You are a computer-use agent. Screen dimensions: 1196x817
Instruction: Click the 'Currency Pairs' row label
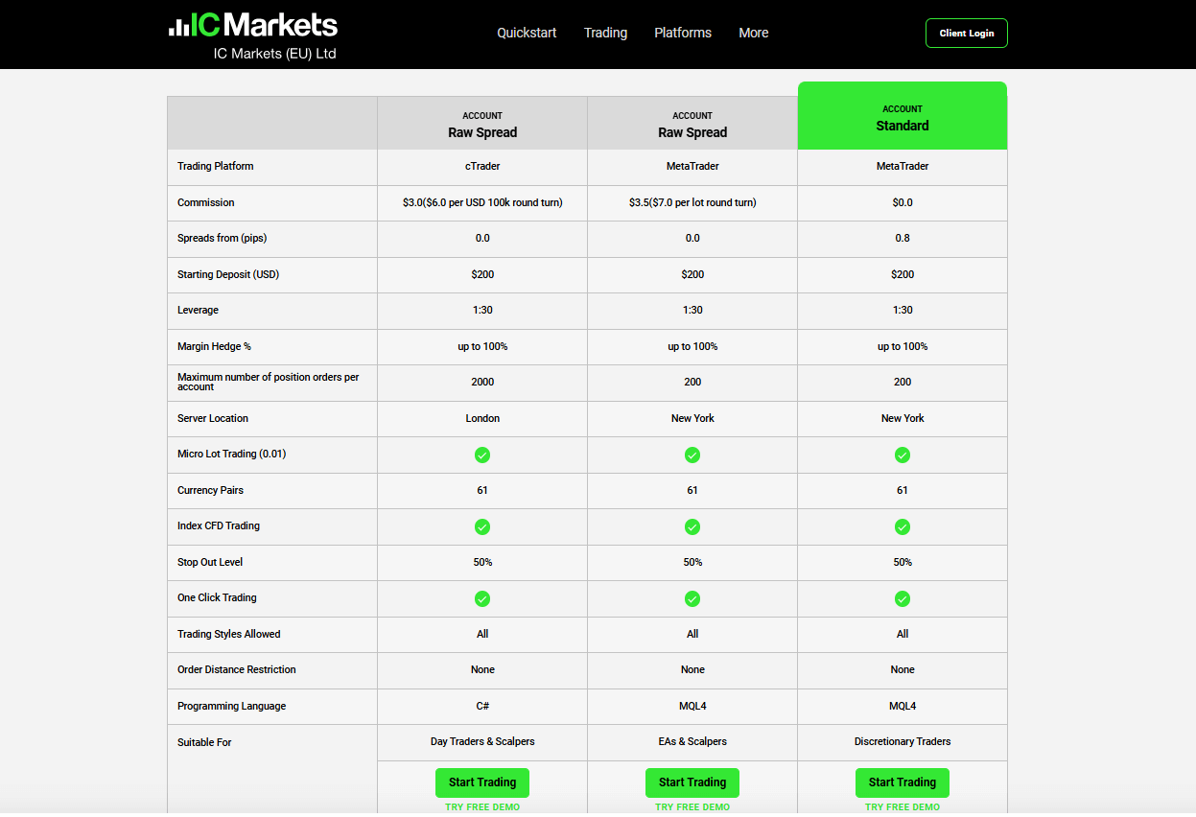tap(210, 491)
